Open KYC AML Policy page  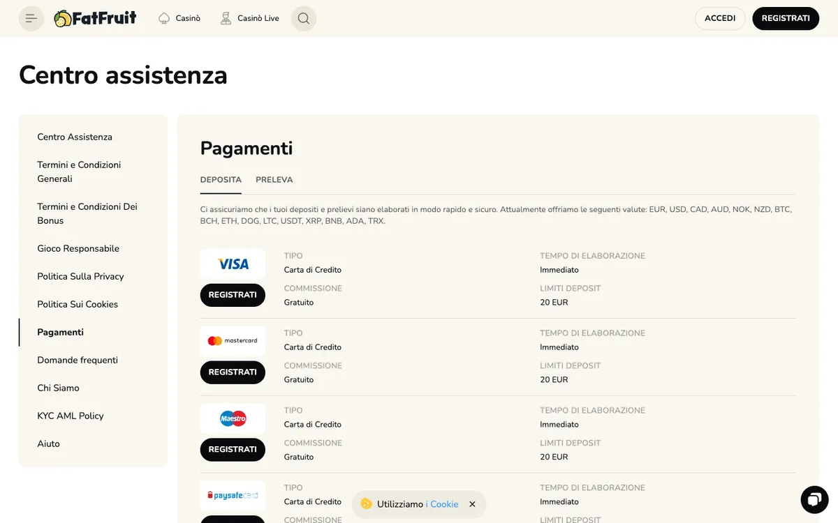(x=71, y=416)
